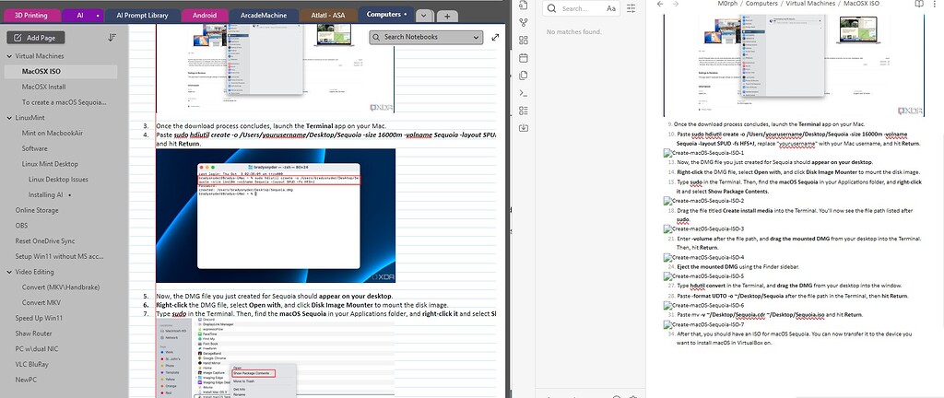944x398 pixels.
Task: Open the page sort options icon
Action: (x=112, y=38)
